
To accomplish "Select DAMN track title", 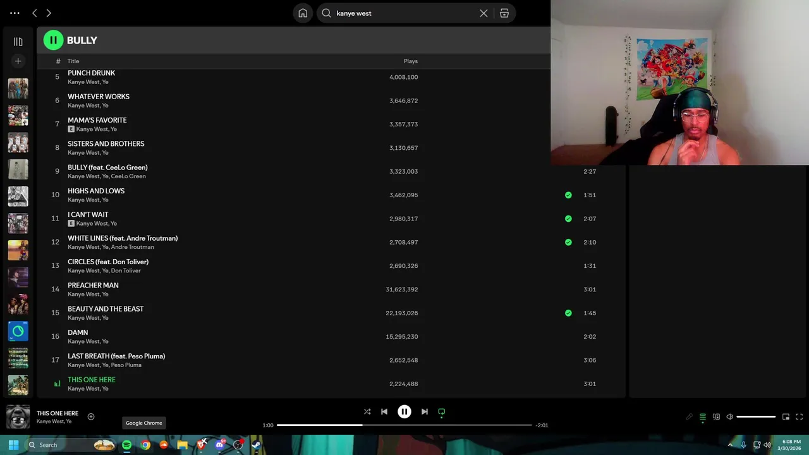I will coord(78,332).
